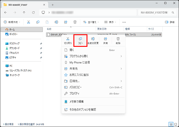Click toolbar Rename icon
Image resolution: width=179 pixels, height=127 pixels.
tap(56, 22)
